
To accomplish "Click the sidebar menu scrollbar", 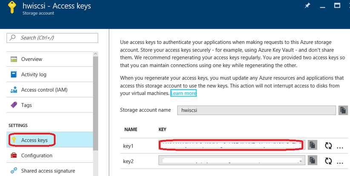I will click(95, 103).
